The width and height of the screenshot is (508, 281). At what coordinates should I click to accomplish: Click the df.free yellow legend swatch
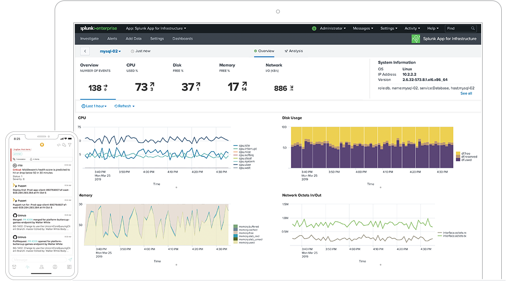click(458, 153)
